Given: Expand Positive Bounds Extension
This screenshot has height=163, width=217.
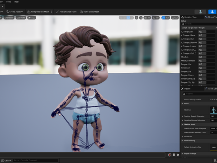Looking at the screenshot, I should 182,116.
